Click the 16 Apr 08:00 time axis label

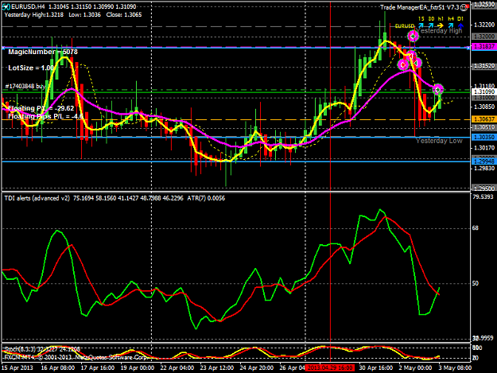coord(58,367)
